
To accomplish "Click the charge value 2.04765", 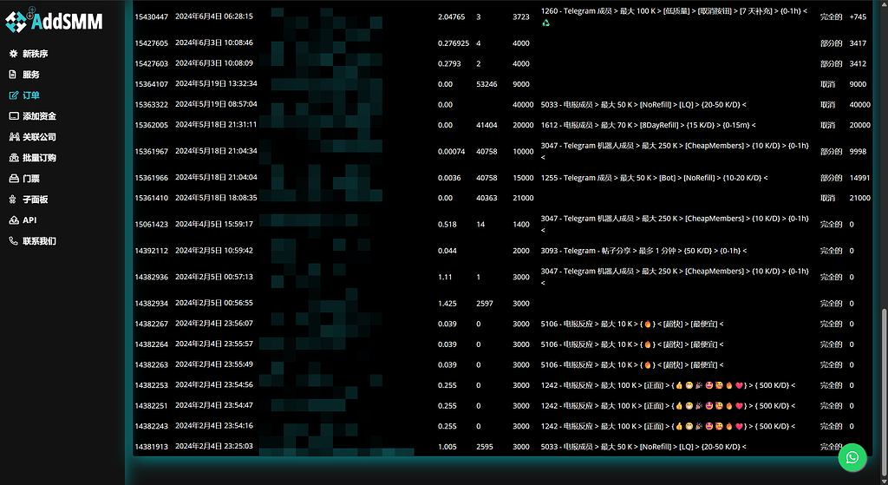I will click(x=451, y=17).
